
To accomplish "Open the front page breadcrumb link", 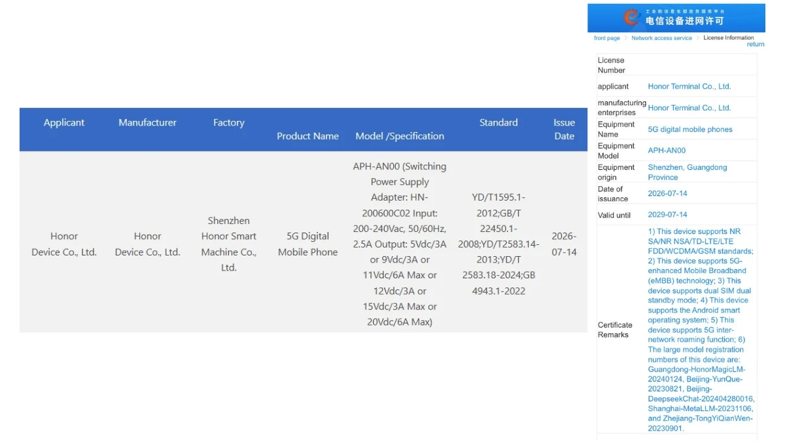I will coord(606,38).
